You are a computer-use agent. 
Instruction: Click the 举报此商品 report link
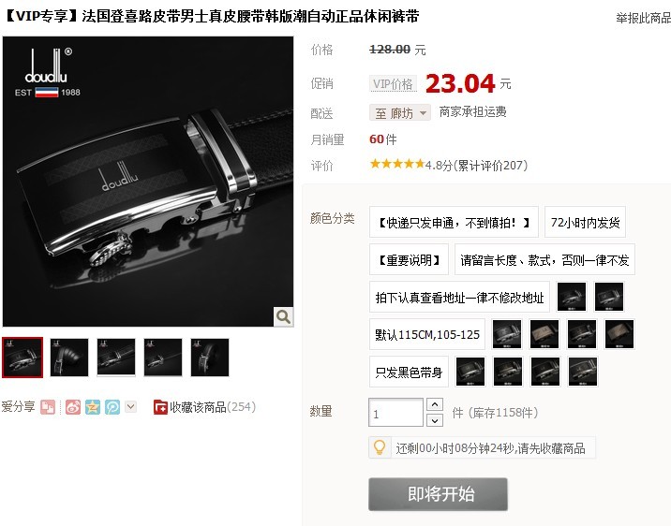pos(643,18)
